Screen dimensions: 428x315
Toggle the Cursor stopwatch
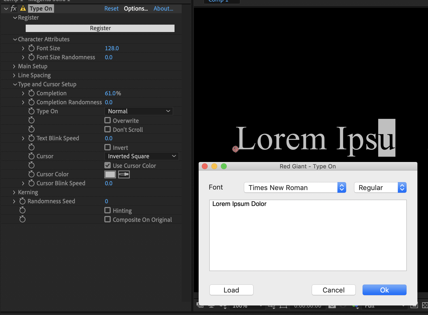coord(32,156)
